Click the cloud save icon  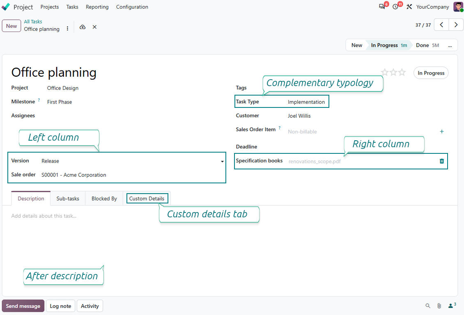83,27
